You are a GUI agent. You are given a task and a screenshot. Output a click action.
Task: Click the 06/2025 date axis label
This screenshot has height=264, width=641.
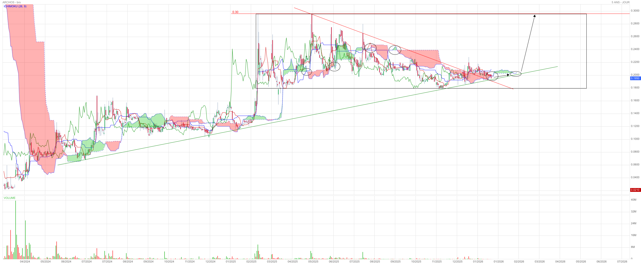click(334, 261)
